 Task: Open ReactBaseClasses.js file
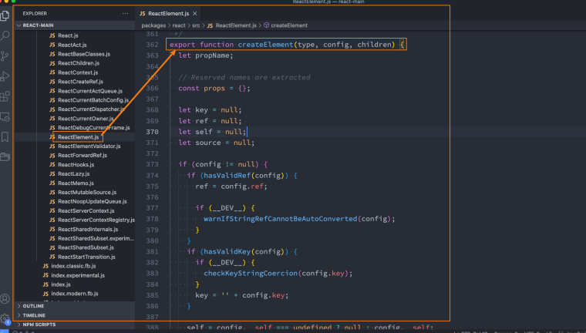click(84, 54)
